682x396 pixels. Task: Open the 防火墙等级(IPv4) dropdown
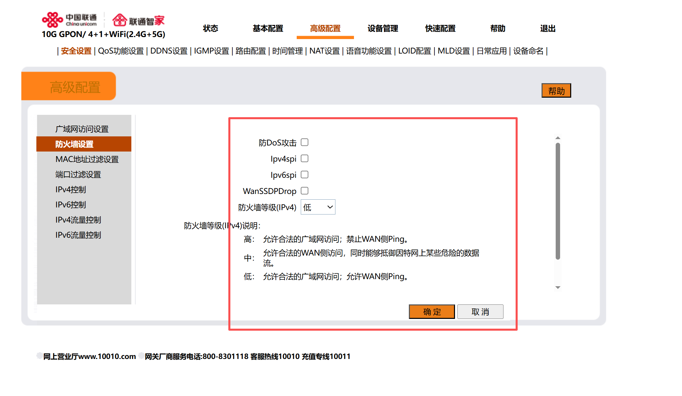click(318, 207)
